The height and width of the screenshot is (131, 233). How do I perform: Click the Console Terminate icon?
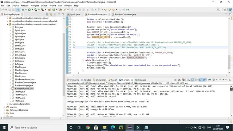tap(175, 80)
